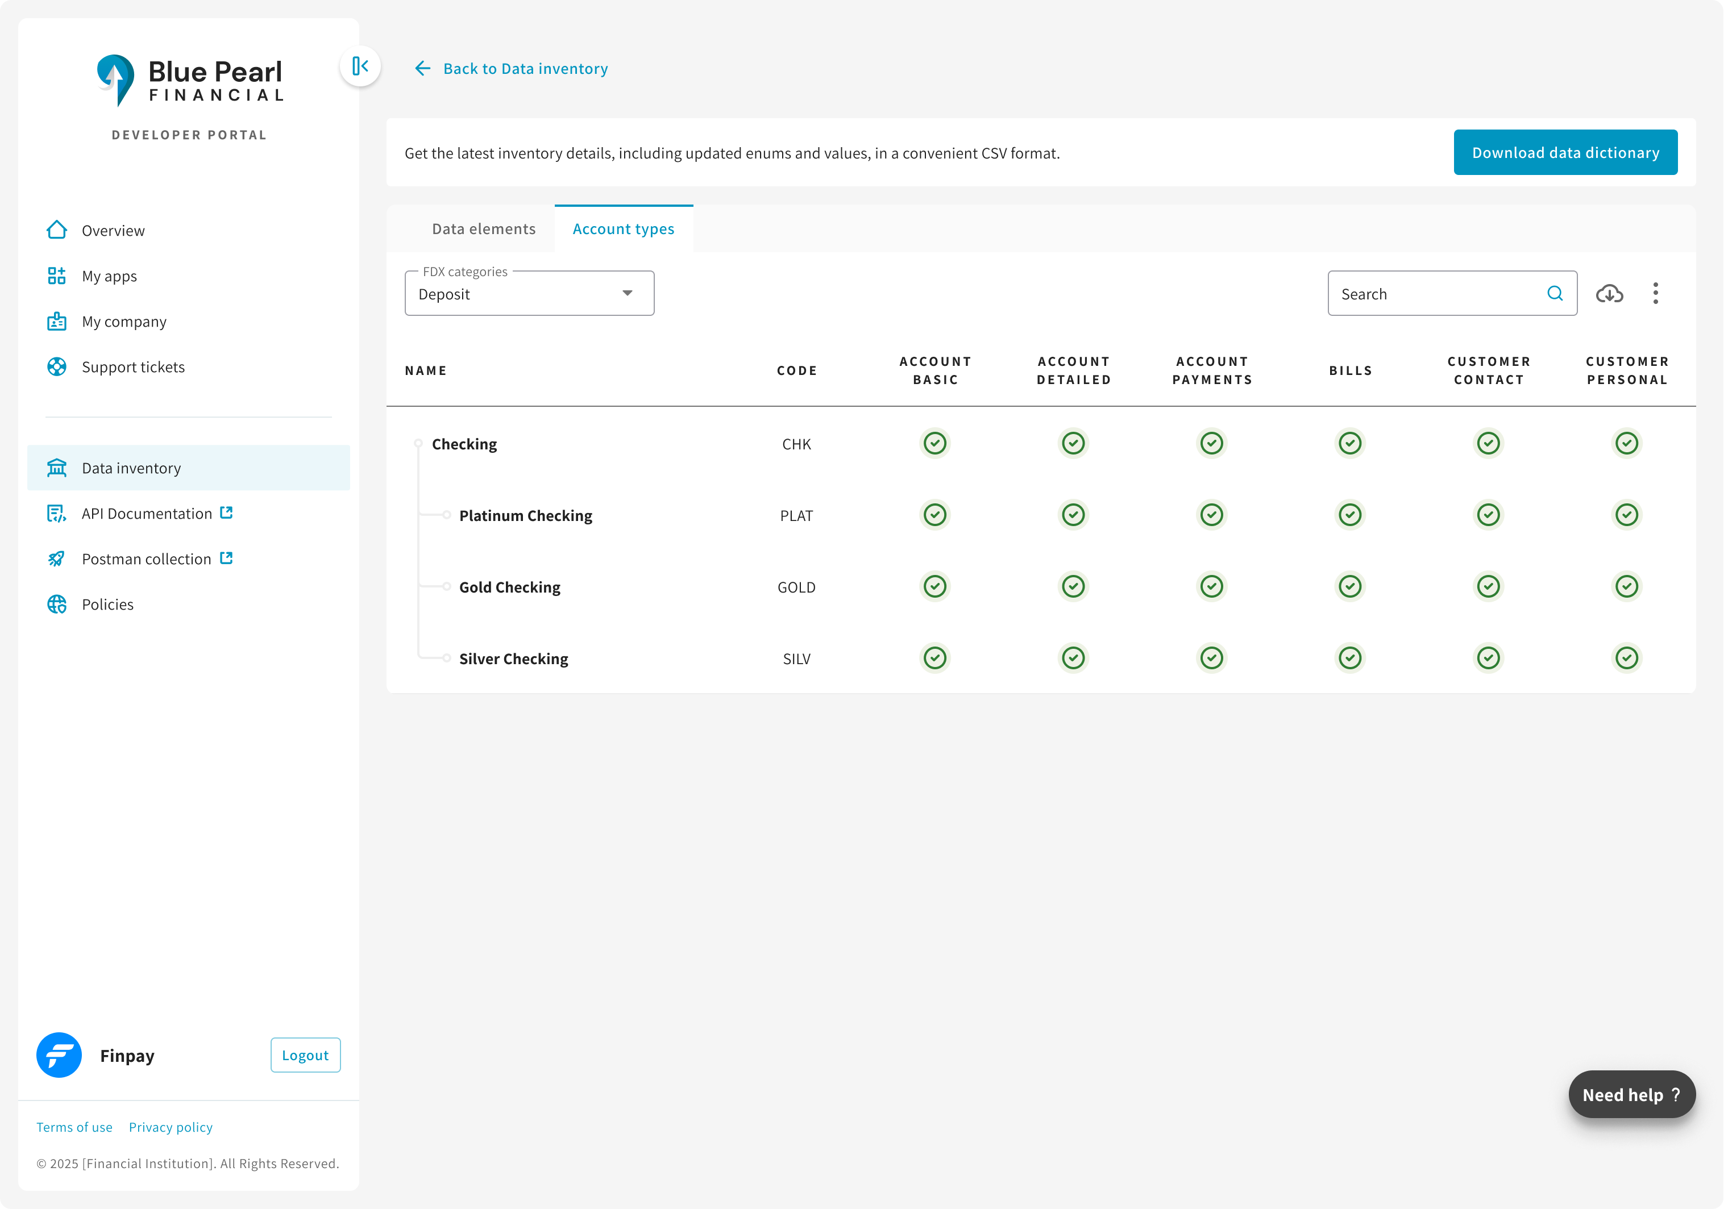This screenshot has height=1209, width=1728.
Task: Open the FDX categories Deposit dropdown
Action: [529, 293]
